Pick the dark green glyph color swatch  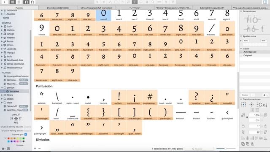coord(24,138)
